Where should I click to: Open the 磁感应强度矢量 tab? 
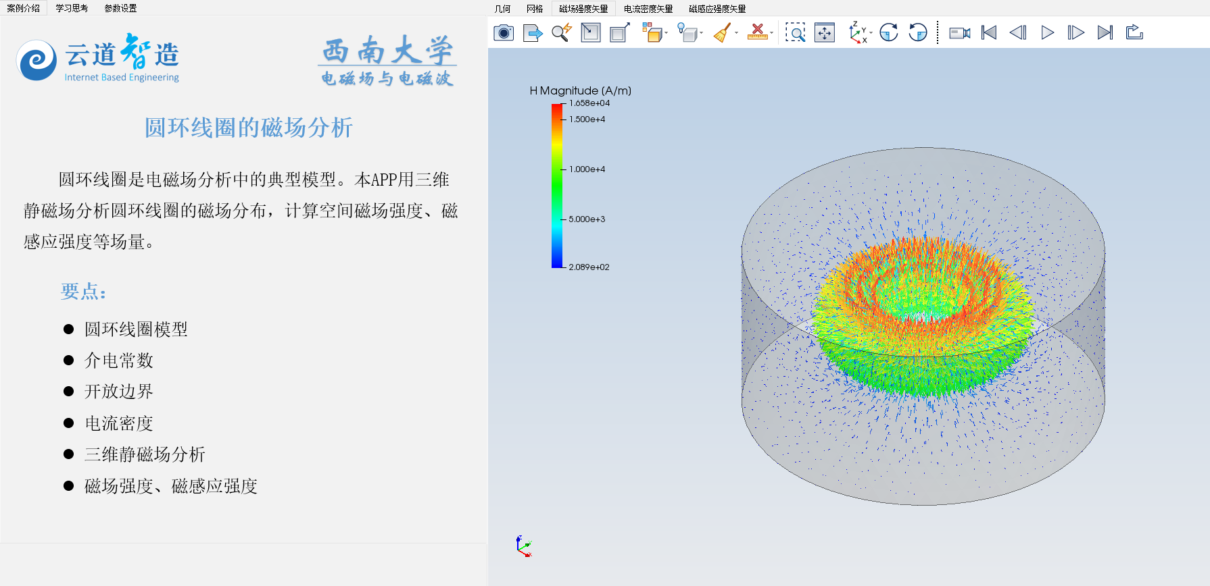click(x=717, y=9)
